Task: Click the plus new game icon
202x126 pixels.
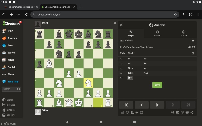Action: (x=137, y=112)
